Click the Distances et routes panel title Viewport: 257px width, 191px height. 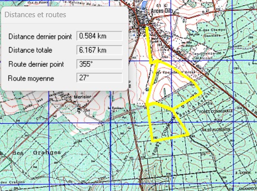35,15
